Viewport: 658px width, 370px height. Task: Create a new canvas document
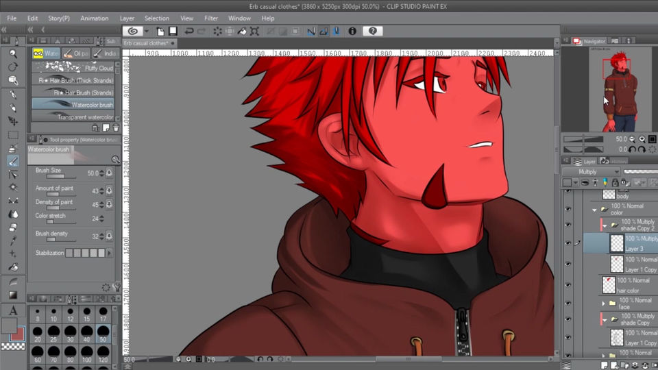pyautogui.click(x=160, y=31)
